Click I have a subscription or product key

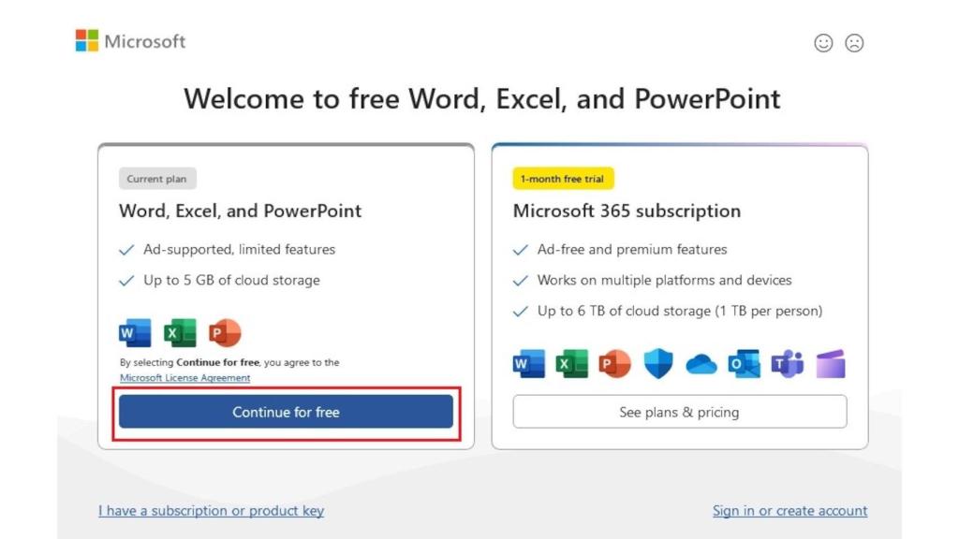point(211,510)
